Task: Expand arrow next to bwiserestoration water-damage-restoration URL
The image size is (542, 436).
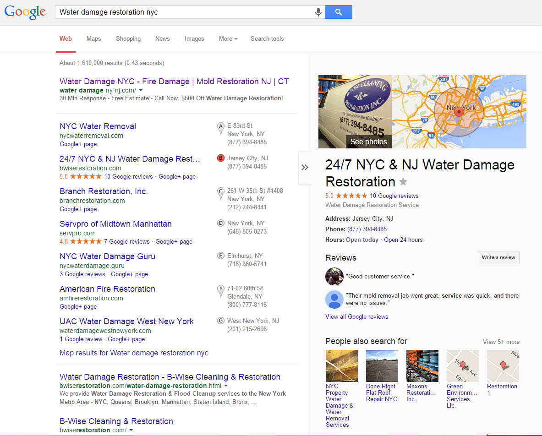Action: pyautogui.click(x=226, y=386)
